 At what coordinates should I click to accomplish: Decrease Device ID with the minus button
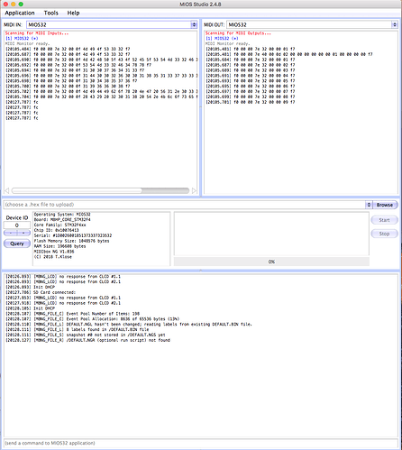pyautogui.click(x=11, y=233)
